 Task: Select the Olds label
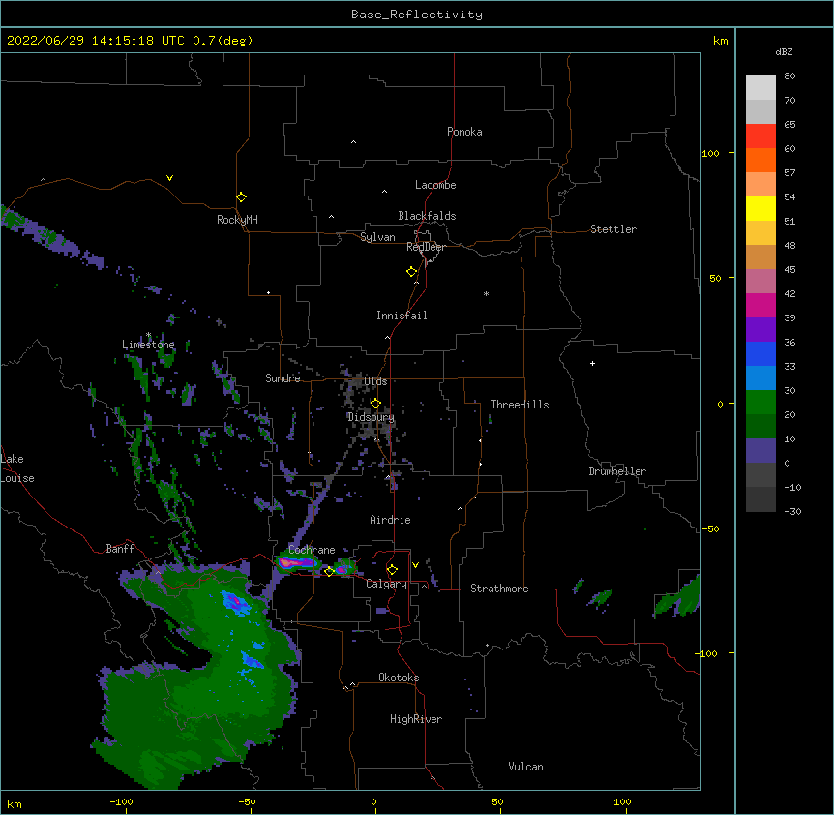click(375, 381)
